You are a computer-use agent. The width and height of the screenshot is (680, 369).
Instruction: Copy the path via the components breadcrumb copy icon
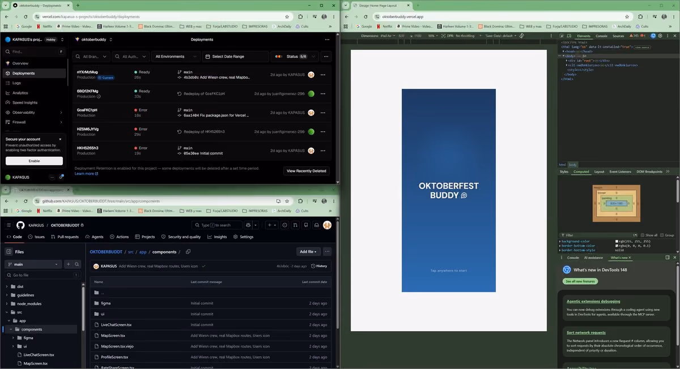[188, 251]
